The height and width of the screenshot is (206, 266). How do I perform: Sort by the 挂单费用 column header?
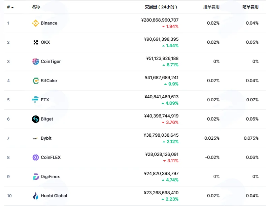click(211, 7)
